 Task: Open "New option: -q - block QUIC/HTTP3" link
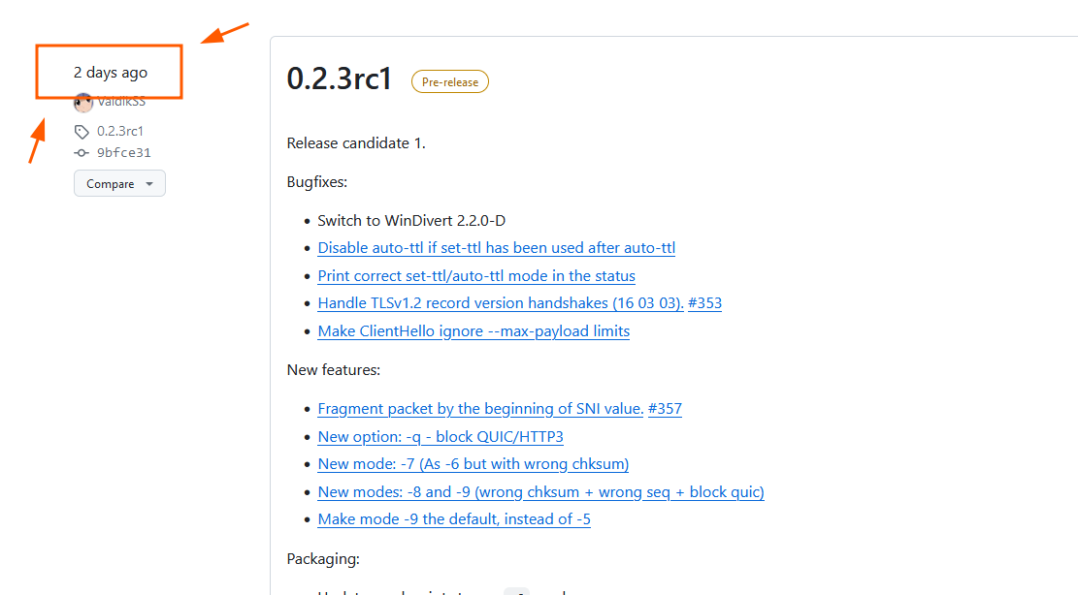click(x=441, y=437)
